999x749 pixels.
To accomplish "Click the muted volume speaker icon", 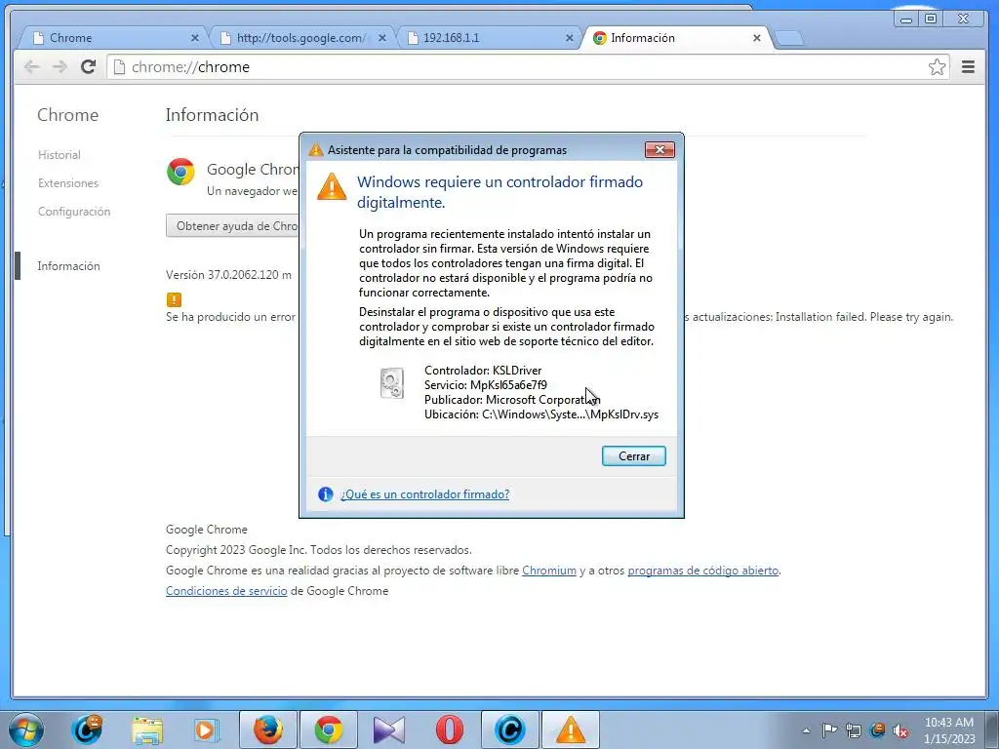I will [x=900, y=730].
